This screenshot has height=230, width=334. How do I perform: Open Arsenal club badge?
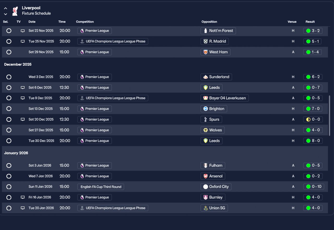point(206,176)
